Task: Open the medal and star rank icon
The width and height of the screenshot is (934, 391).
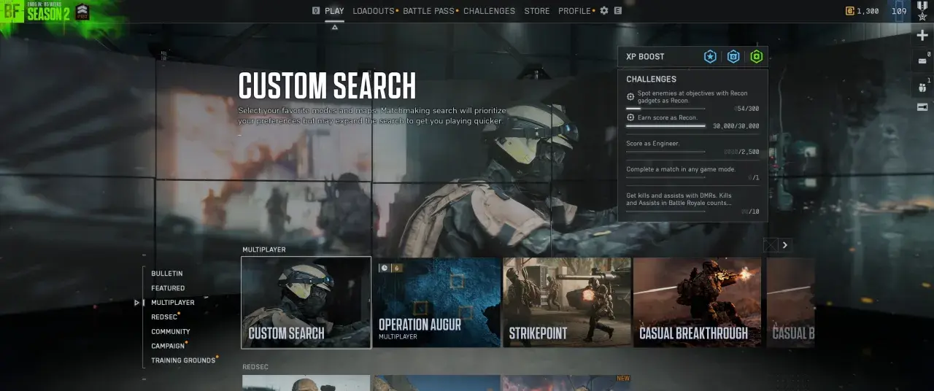Action: click(x=922, y=10)
